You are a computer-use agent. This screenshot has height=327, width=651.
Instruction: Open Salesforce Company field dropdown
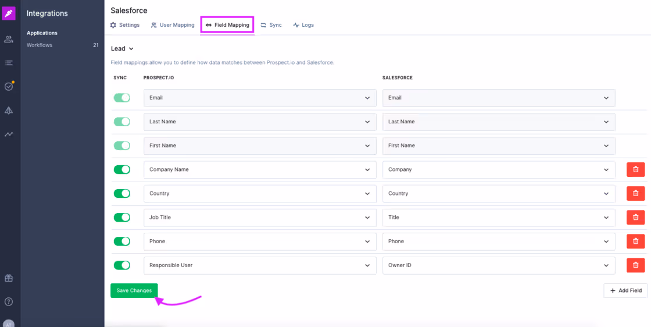(499, 169)
